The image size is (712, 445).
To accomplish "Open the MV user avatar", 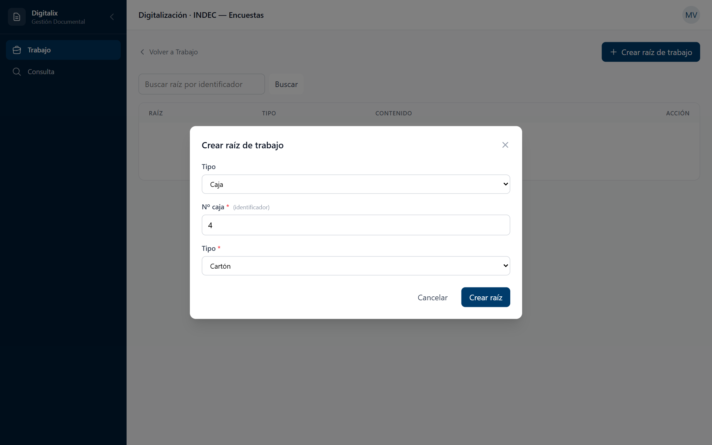I will point(691,15).
